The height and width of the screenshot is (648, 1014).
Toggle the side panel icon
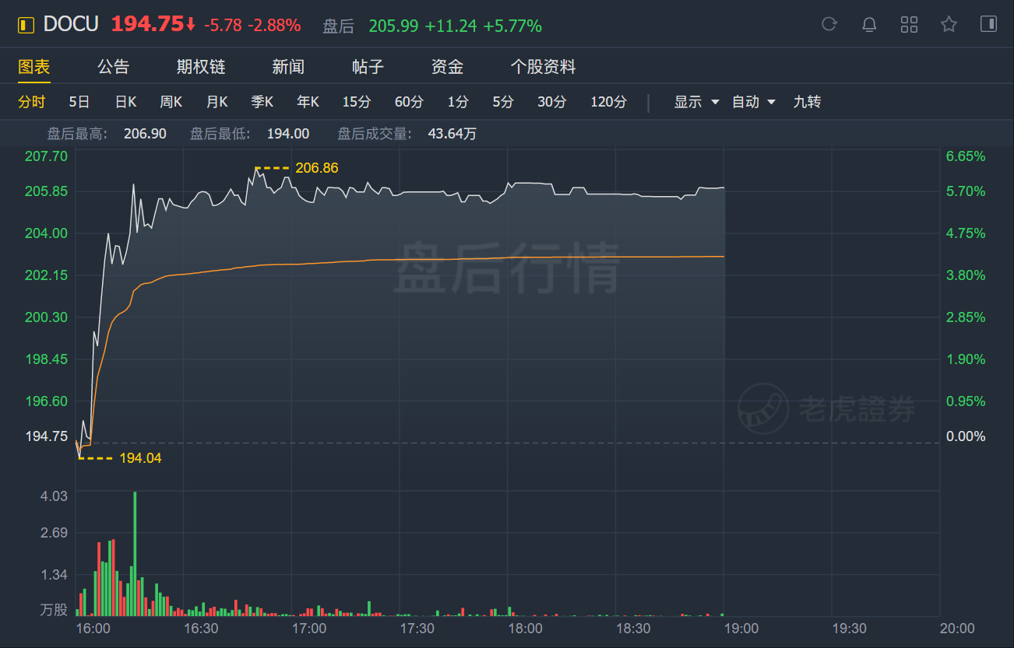point(988,24)
